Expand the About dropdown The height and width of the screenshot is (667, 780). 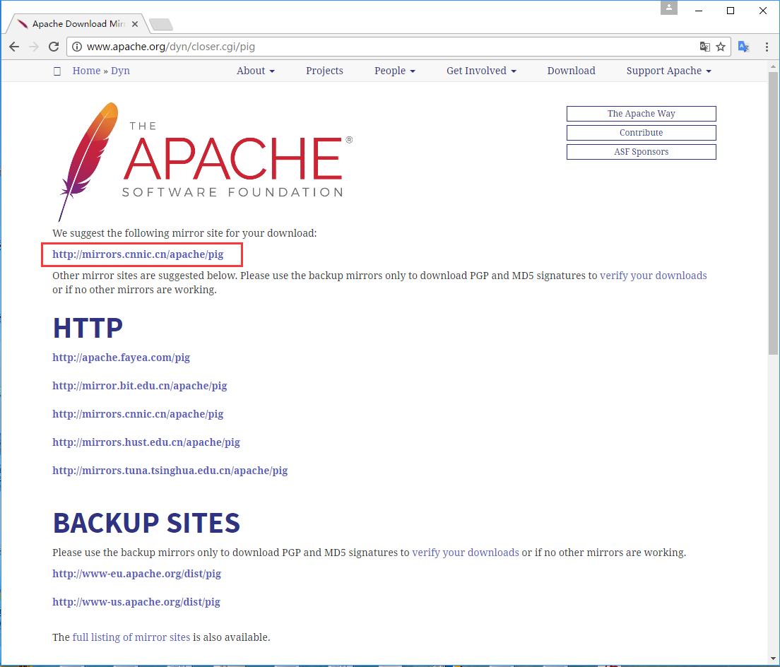point(255,71)
